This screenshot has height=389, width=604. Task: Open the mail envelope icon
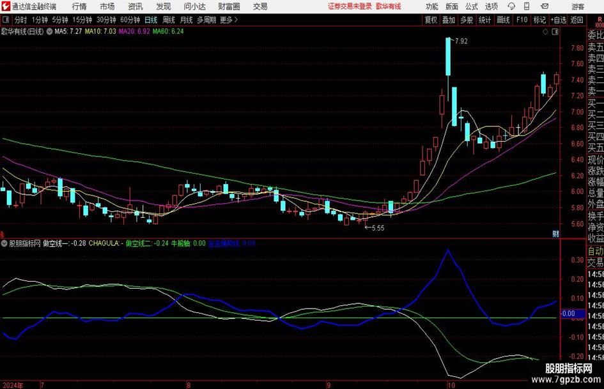click(x=545, y=6)
